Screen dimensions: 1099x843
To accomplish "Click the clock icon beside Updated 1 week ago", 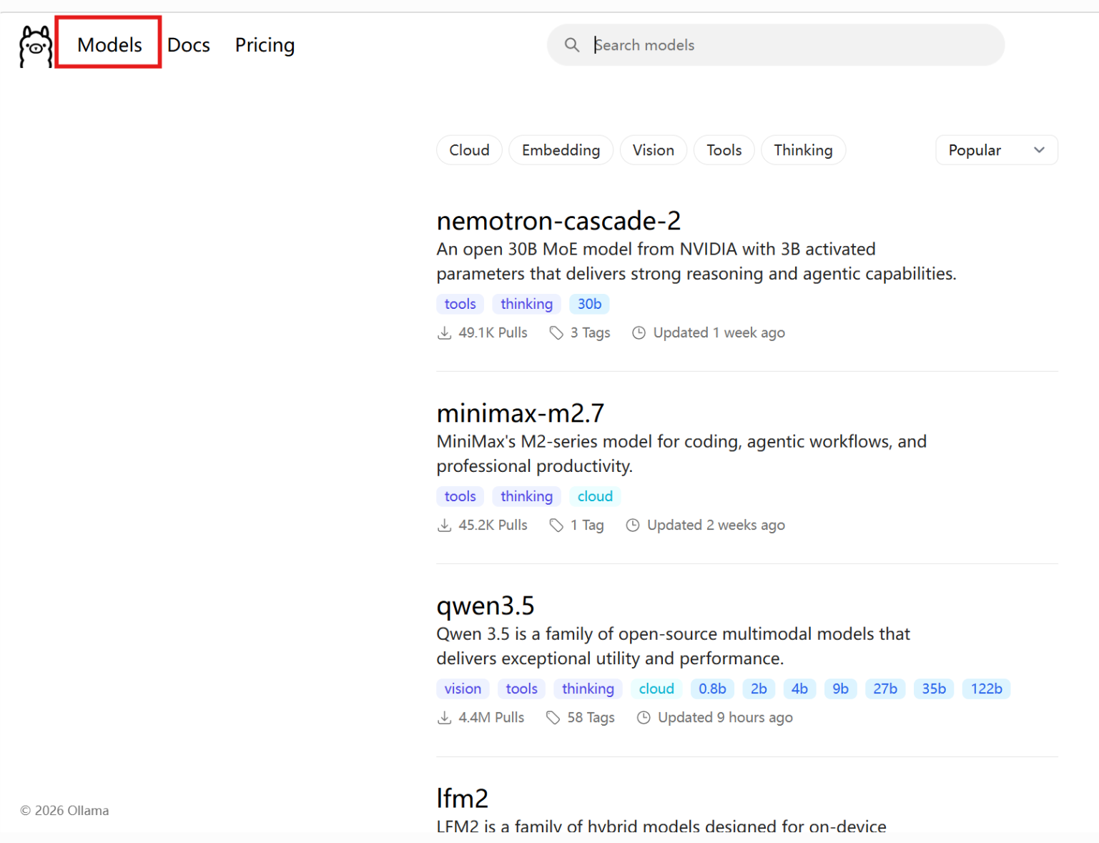I will coord(639,333).
